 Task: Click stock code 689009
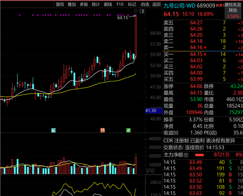click(206, 6)
